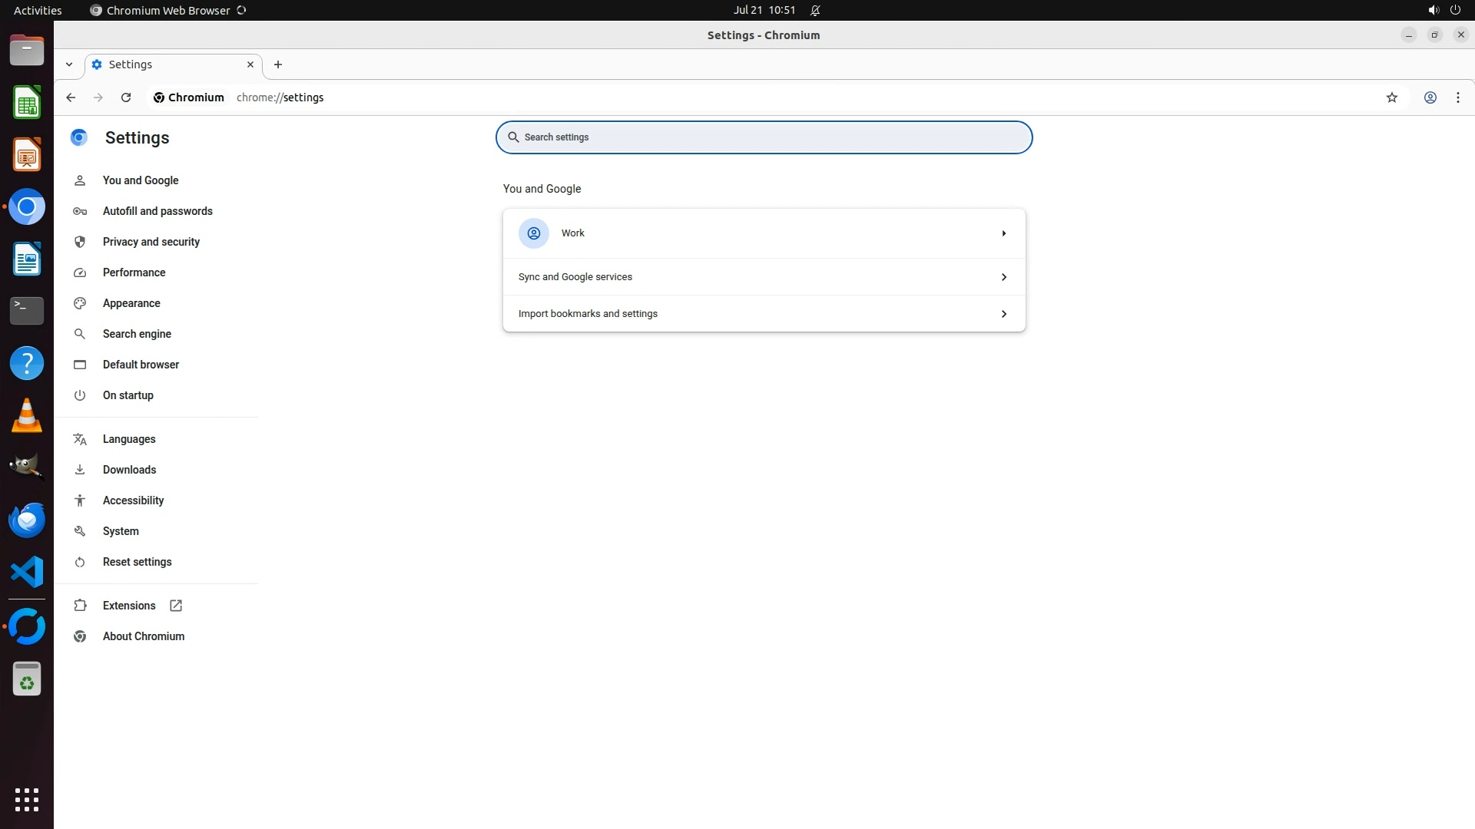Open the Appearance settings section
Image resolution: width=1475 pixels, height=829 pixels.
[x=131, y=303]
